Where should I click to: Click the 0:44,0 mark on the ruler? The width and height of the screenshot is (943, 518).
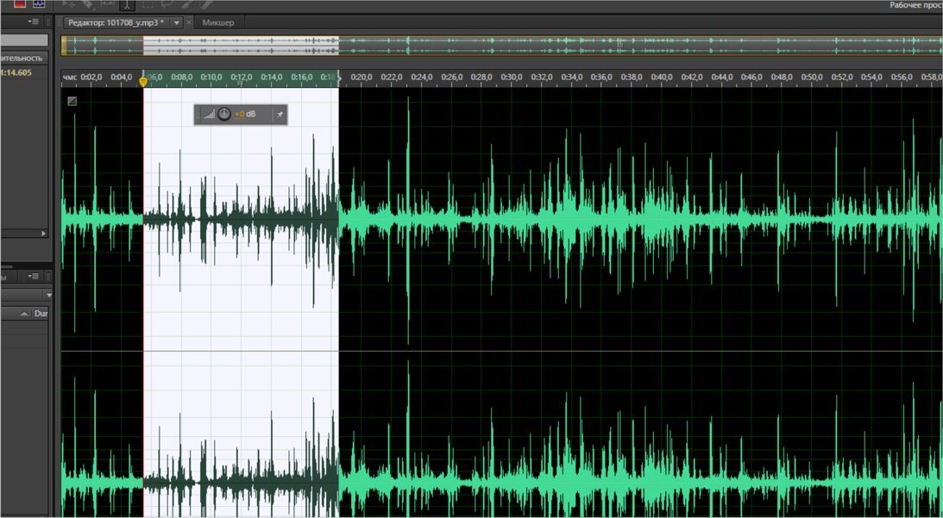click(721, 78)
